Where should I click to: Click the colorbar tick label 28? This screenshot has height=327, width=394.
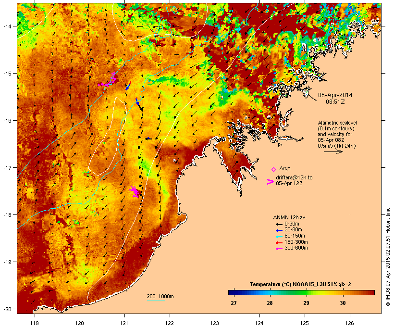pos(270,303)
